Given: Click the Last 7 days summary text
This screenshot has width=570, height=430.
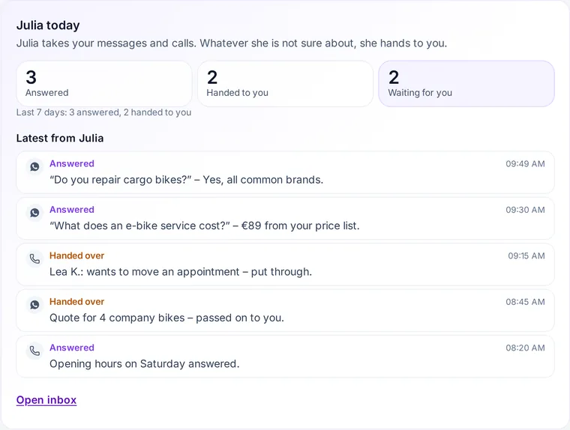Looking at the screenshot, I should pyautogui.click(x=103, y=112).
